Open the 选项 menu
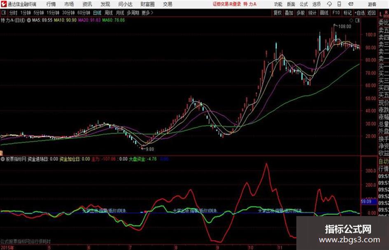 [x=317, y=4]
